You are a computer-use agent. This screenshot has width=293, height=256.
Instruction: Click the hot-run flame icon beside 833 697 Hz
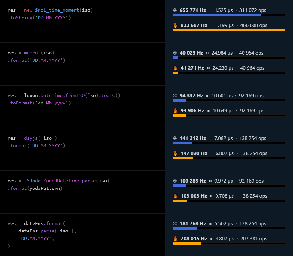(x=175, y=25)
